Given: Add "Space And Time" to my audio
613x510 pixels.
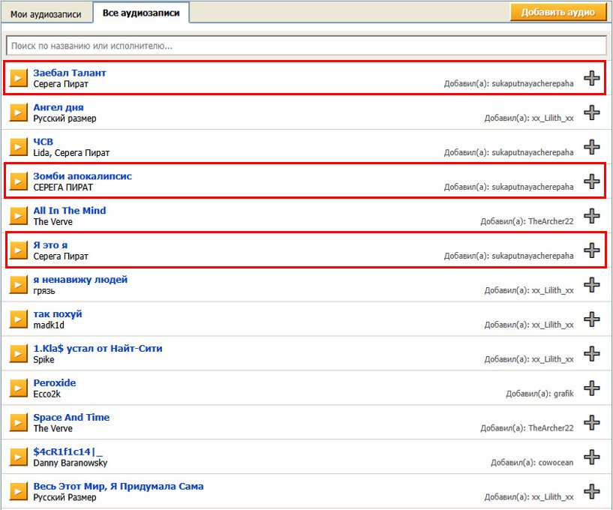Looking at the screenshot, I should point(592,422).
